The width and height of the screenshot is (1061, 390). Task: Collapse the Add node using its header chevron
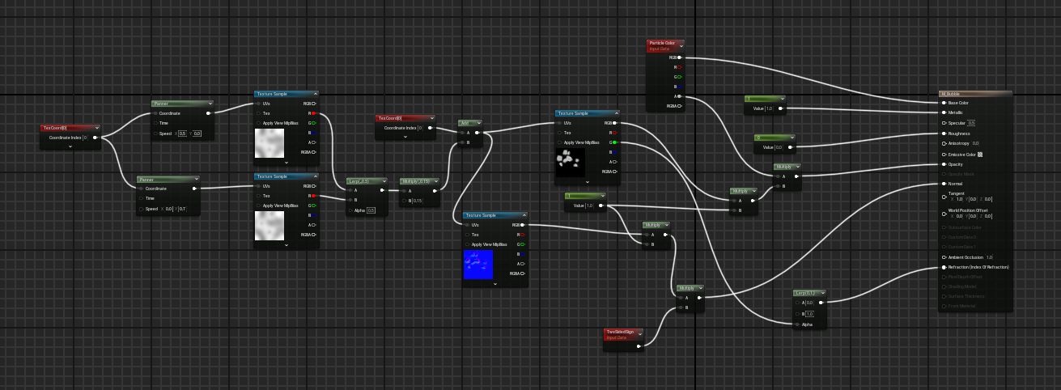[x=477, y=123]
